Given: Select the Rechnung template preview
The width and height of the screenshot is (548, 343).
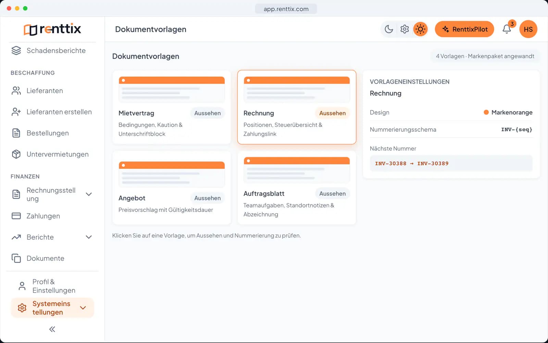Looking at the screenshot, I should 297,89.
